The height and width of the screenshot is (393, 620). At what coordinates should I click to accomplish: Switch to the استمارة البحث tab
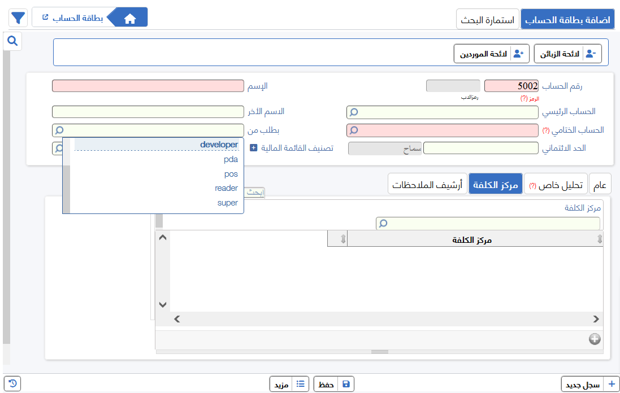pyautogui.click(x=487, y=19)
